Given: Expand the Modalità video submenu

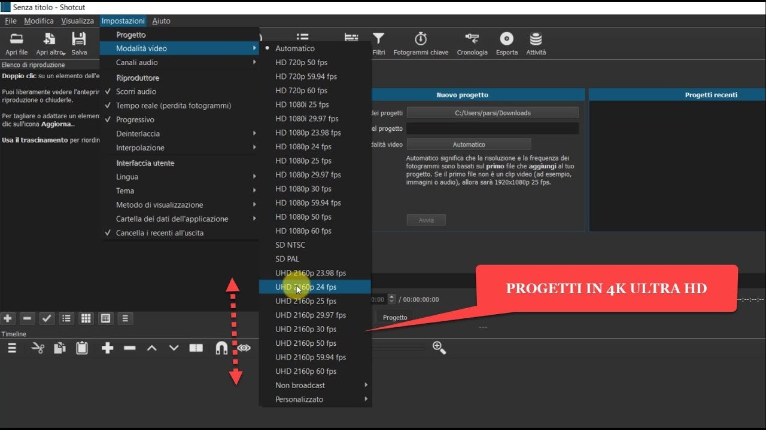Looking at the screenshot, I should 180,48.
